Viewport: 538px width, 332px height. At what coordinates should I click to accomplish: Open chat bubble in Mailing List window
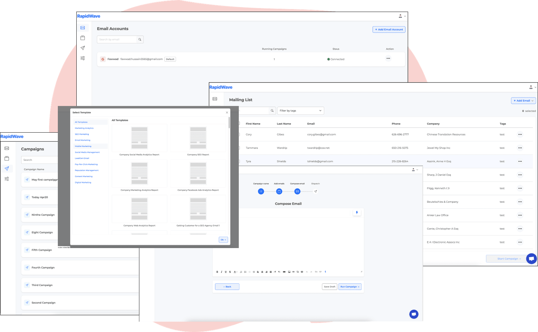click(x=532, y=258)
